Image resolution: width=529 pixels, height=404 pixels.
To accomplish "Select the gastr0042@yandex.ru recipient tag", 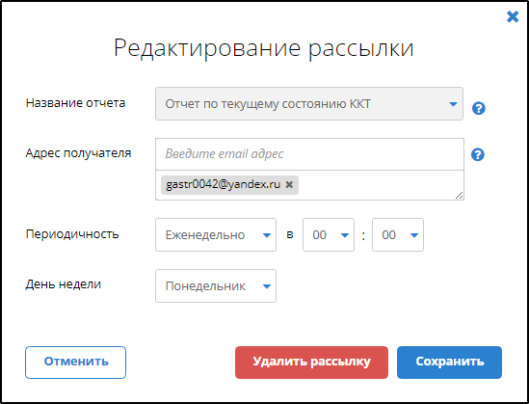I will pos(223,184).
